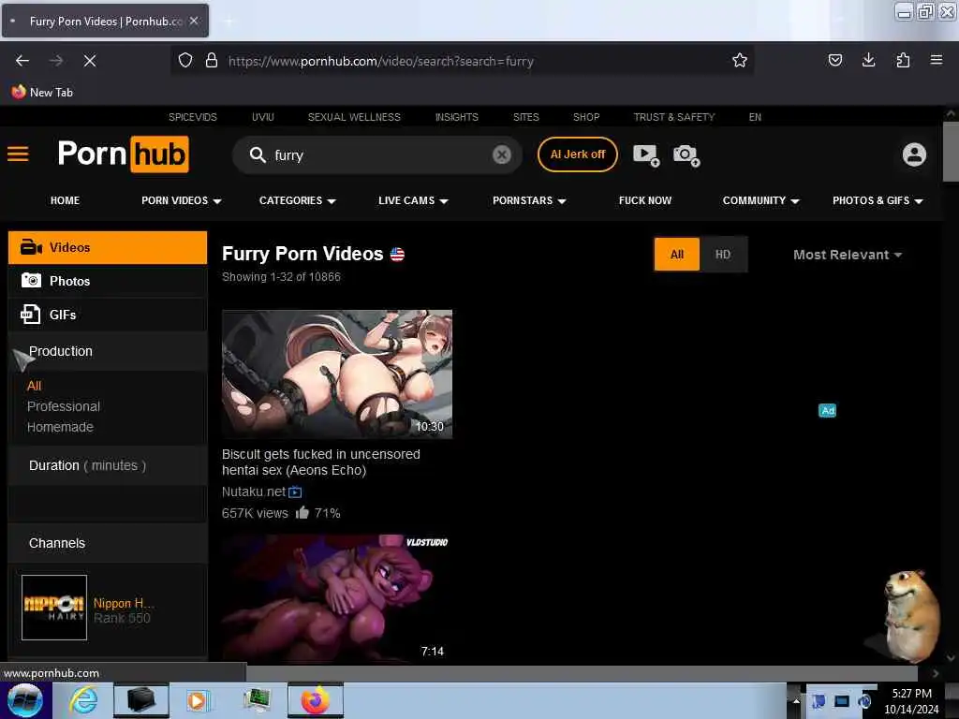Launch Internet Explorer from the taskbar
The width and height of the screenshot is (959, 719).
point(83,700)
